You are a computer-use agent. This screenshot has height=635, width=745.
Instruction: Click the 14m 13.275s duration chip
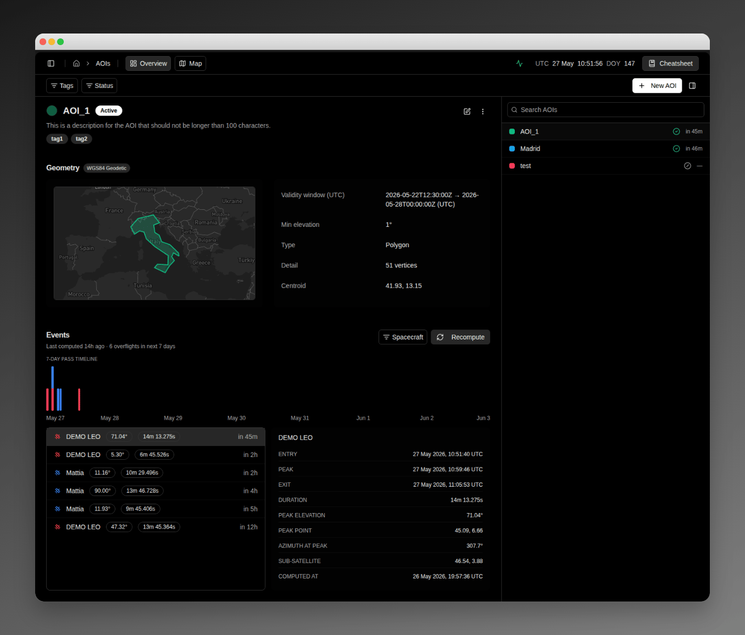click(x=159, y=437)
